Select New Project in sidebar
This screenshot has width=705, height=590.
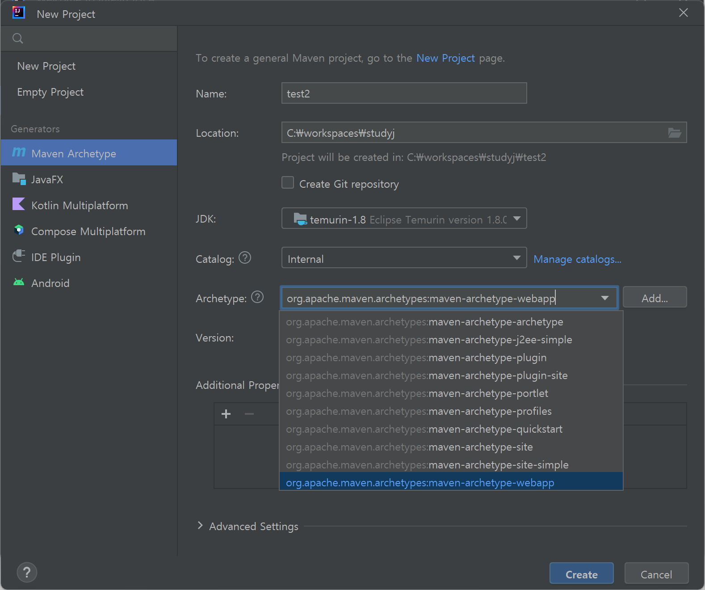click(x=89, y=66)
